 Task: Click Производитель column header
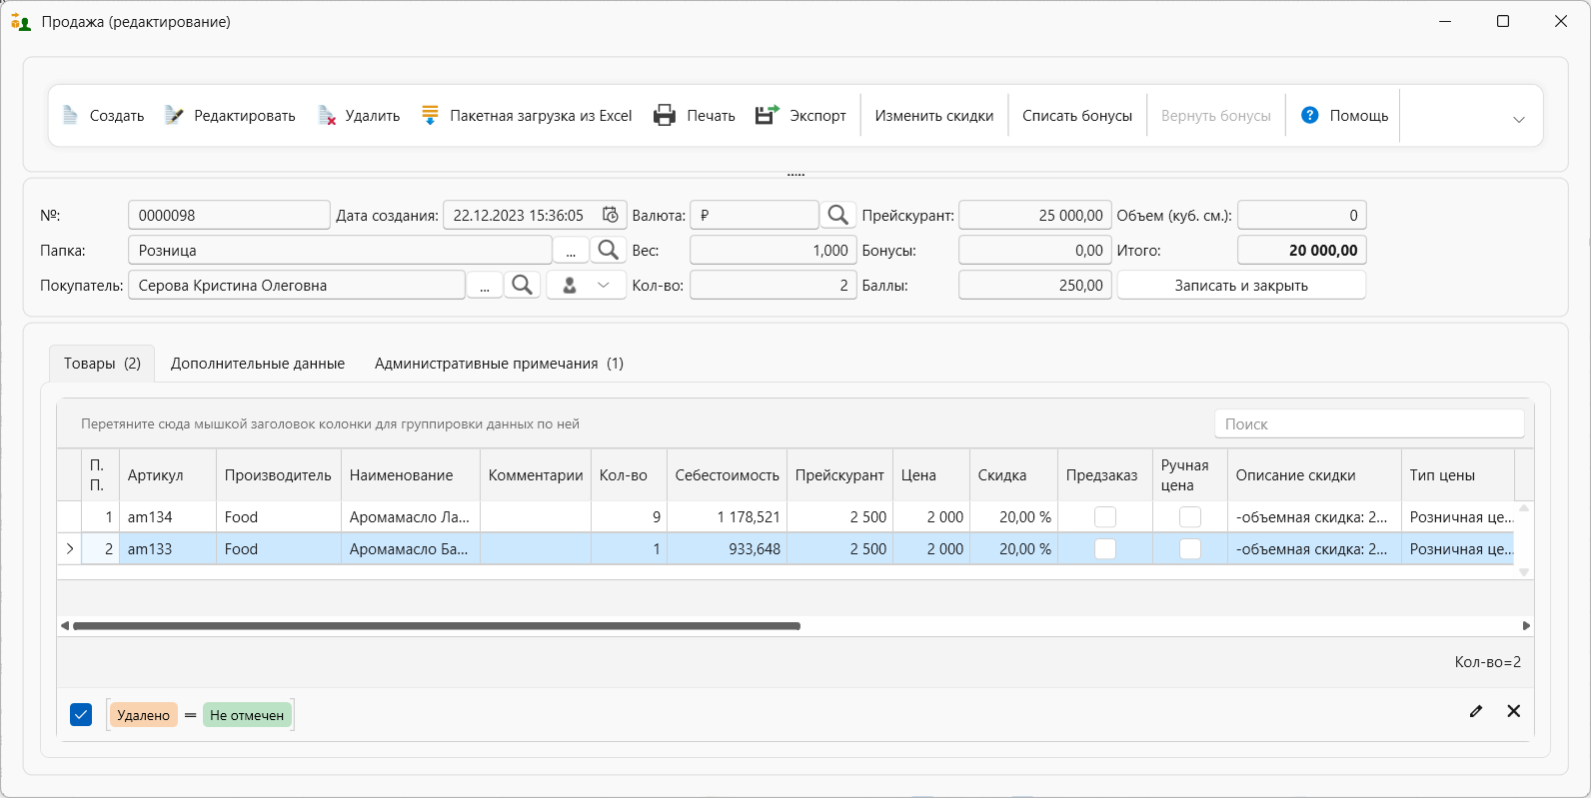click(278, 475)
